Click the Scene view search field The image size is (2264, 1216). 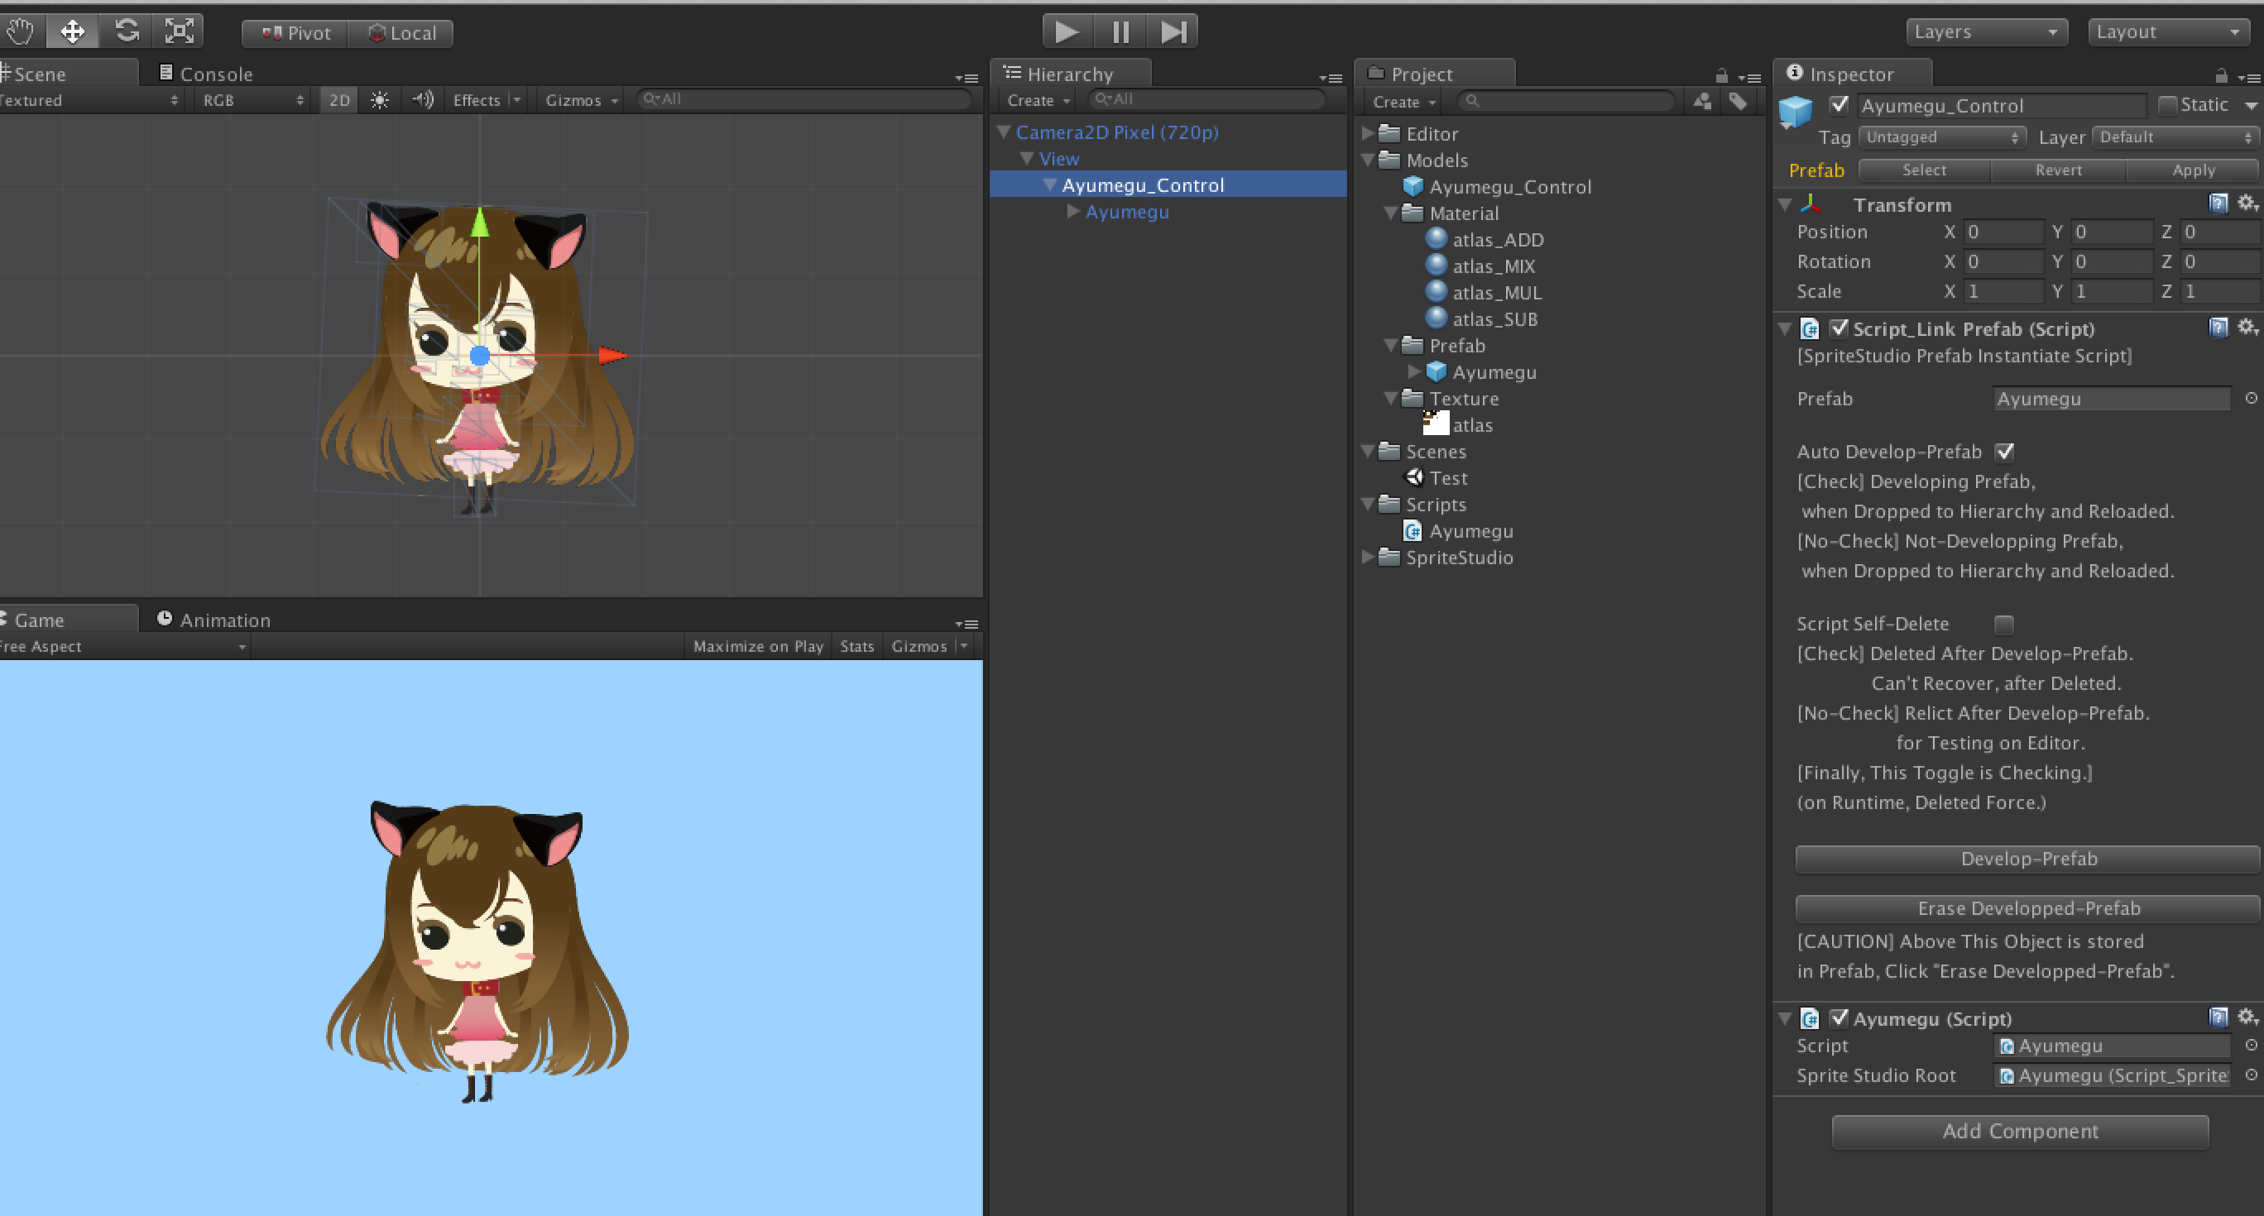point(803,99)
